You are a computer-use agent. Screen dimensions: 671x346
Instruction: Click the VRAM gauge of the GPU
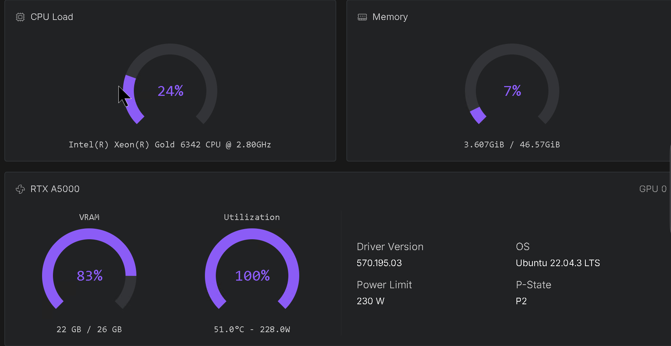89,276
